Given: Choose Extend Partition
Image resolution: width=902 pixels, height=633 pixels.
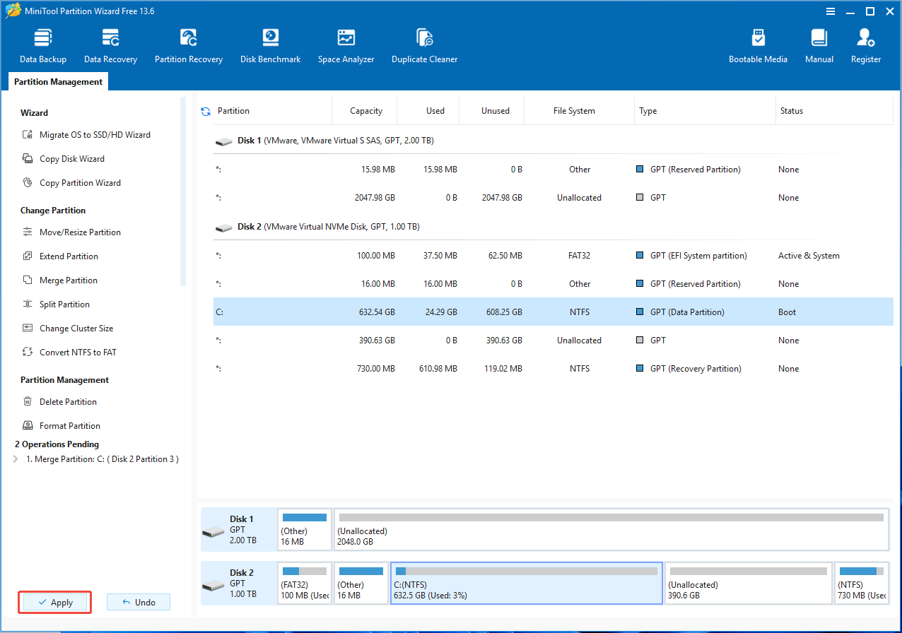Looking at the screenshot, I should (60, 256).
